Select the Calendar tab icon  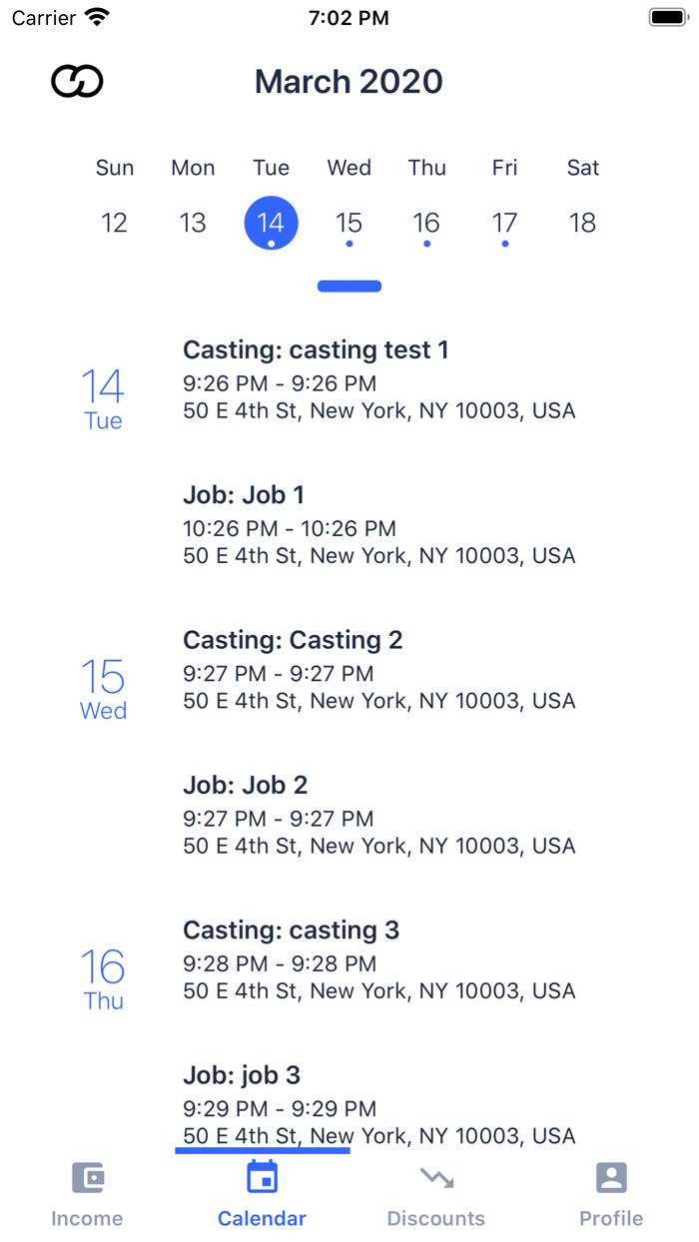[x=262, y=1177]
